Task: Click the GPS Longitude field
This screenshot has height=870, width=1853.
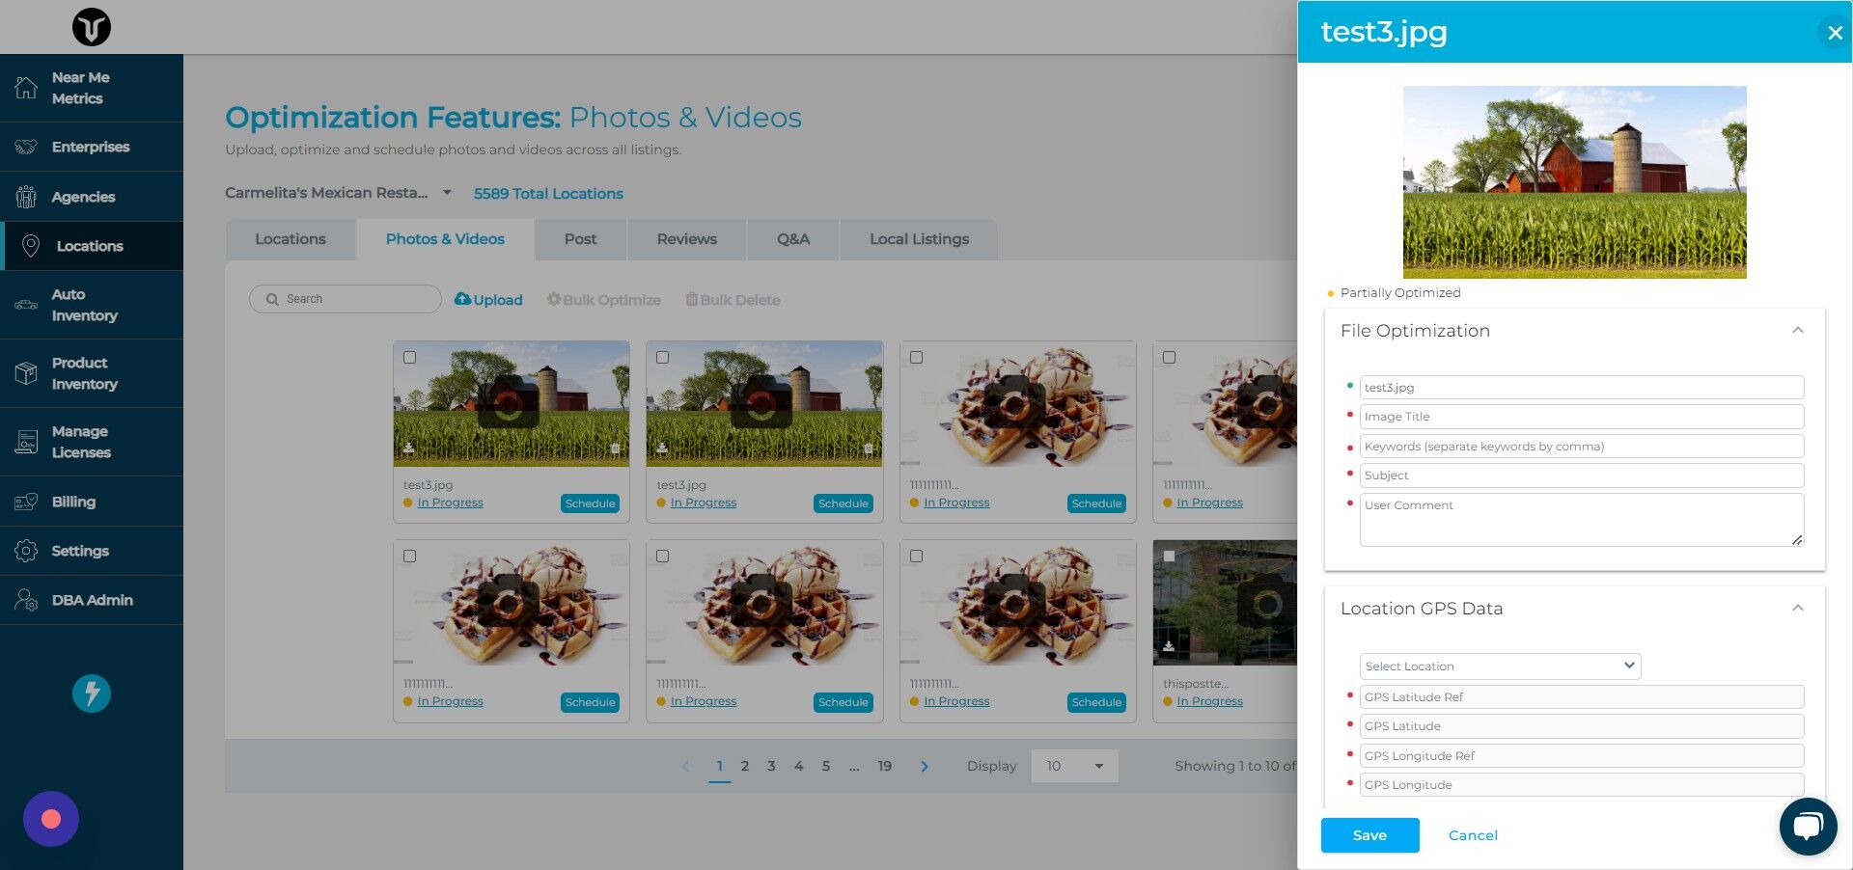Action: coord(1582,785)
